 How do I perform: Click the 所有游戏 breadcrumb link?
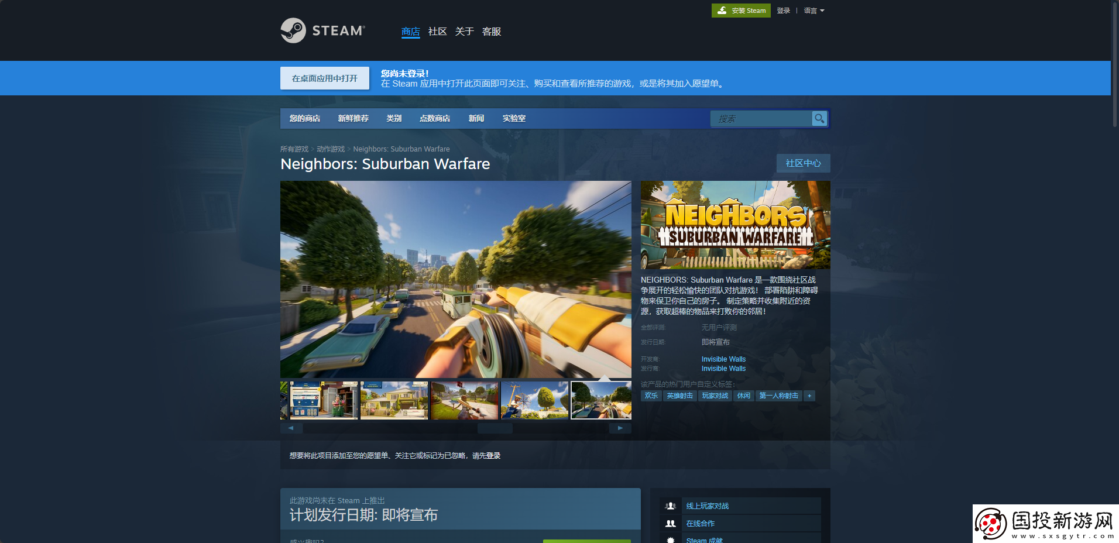point(294,149)
